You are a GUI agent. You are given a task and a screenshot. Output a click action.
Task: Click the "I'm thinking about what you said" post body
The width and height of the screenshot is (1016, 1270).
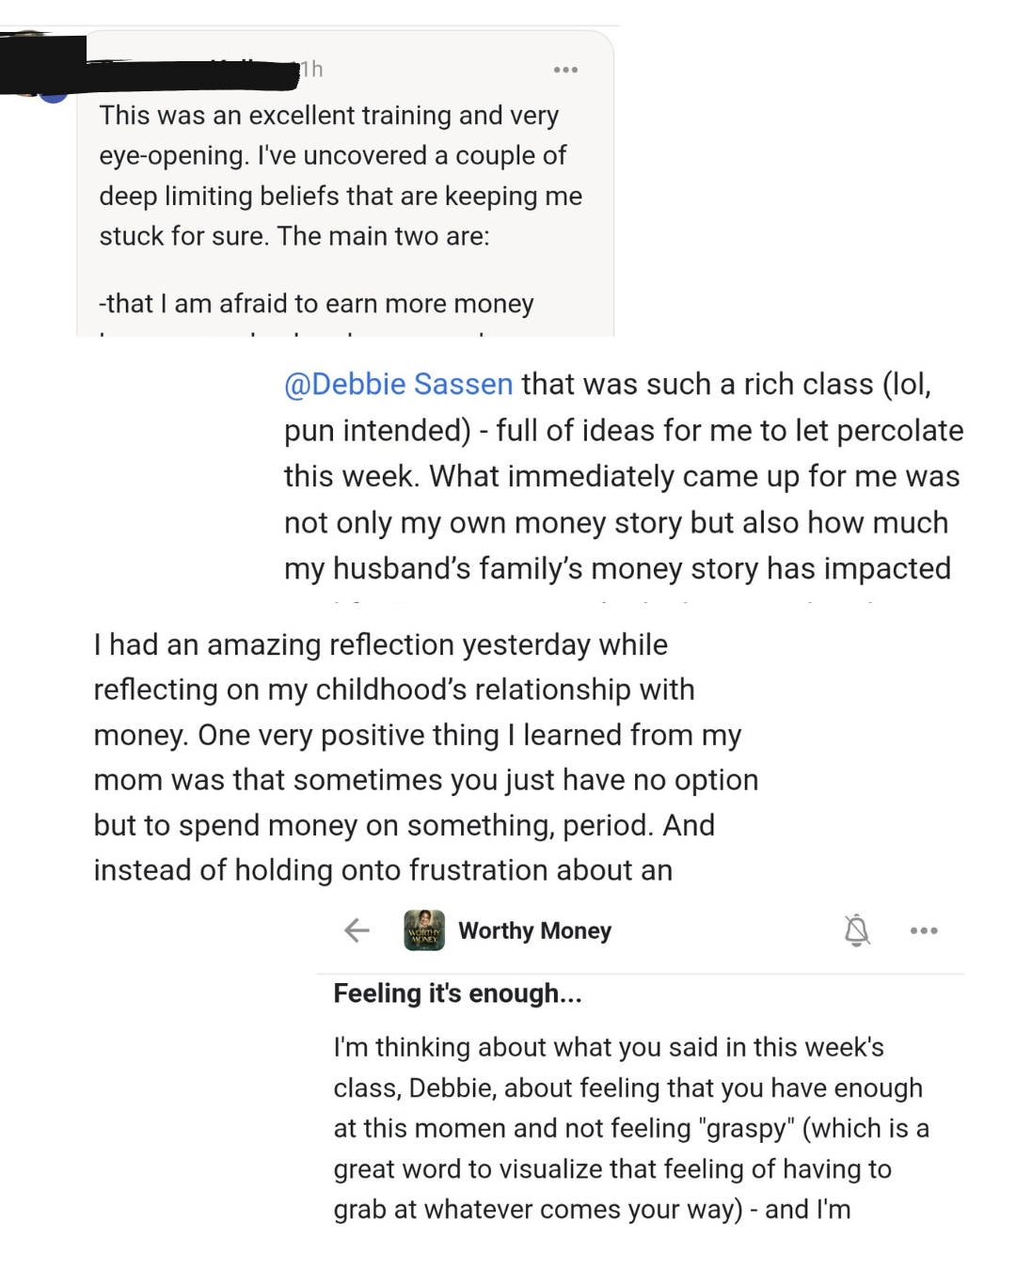(609, 1047)
